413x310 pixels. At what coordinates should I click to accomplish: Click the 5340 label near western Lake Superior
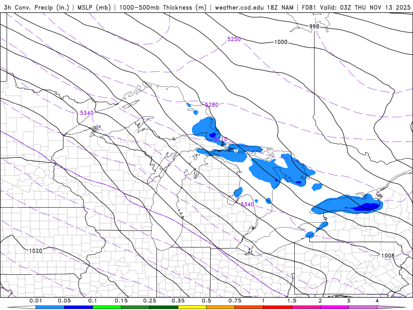pos(87,113)
